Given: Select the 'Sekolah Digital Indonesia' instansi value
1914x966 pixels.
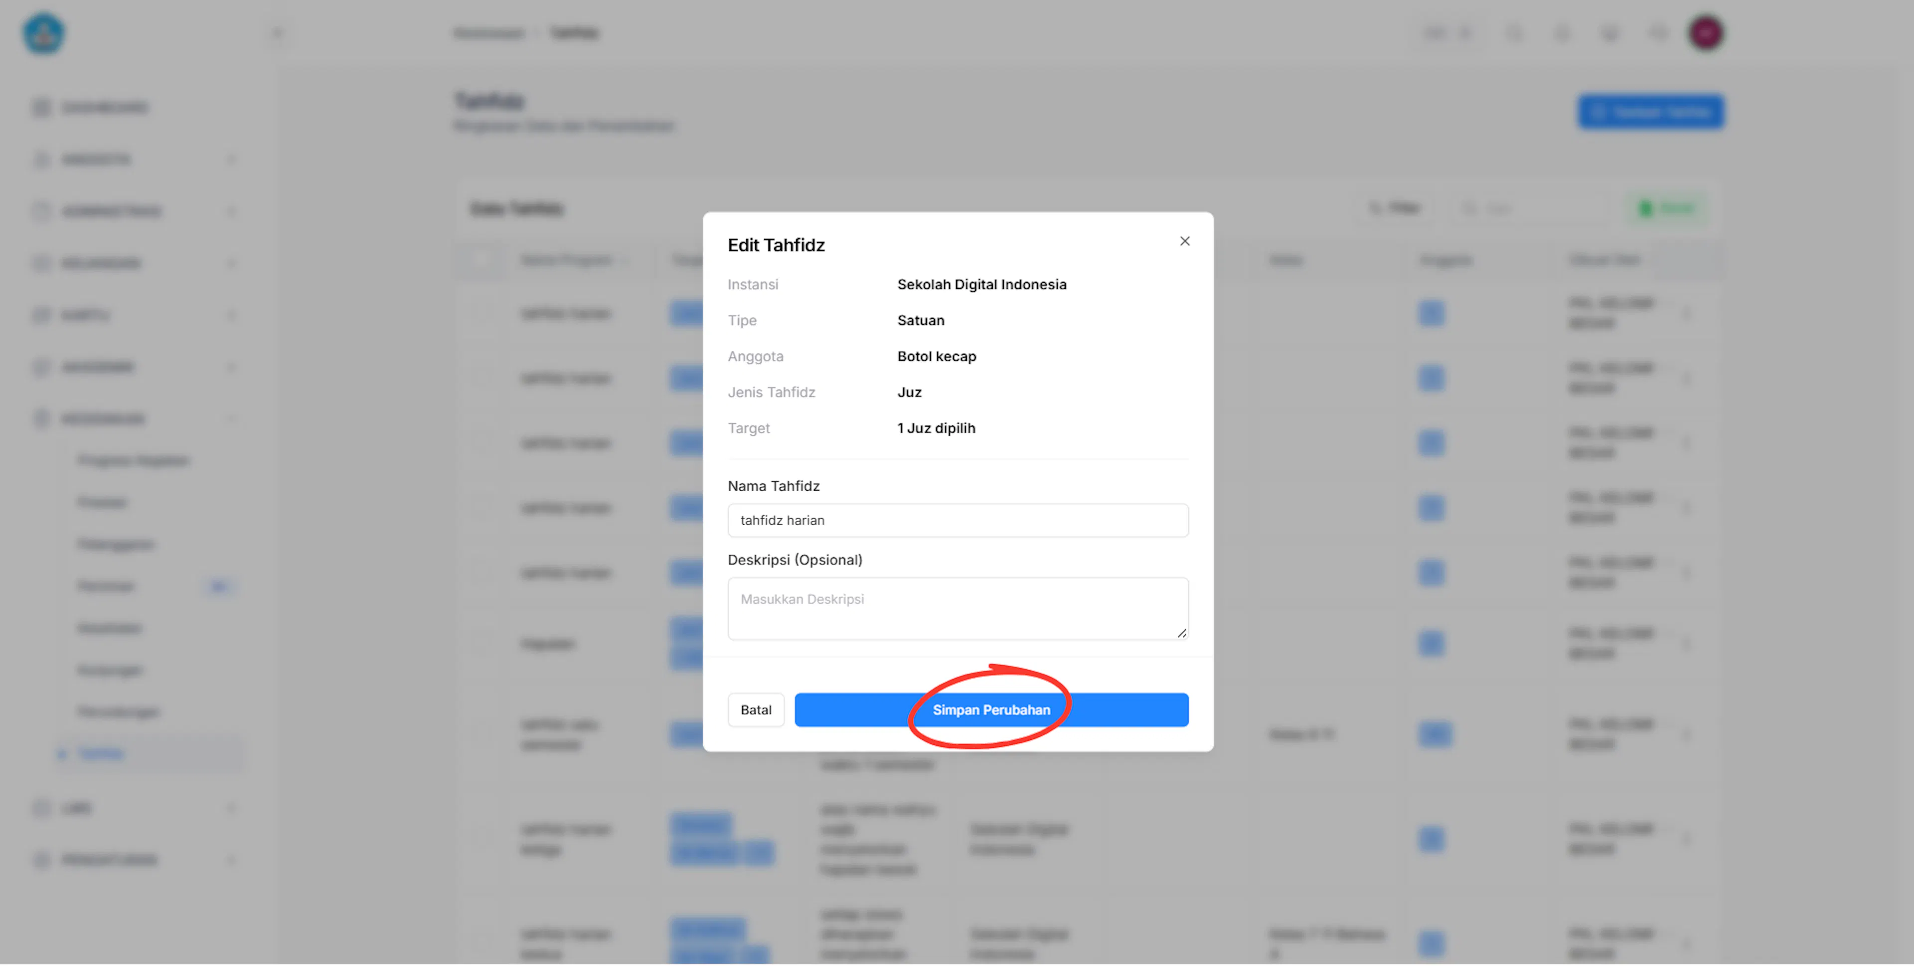Looking at the screenshot, I should (981, 284).
